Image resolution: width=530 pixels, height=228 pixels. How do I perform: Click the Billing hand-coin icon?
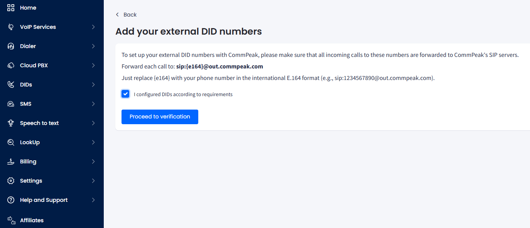pyautogui.click(x=11, y=161)
